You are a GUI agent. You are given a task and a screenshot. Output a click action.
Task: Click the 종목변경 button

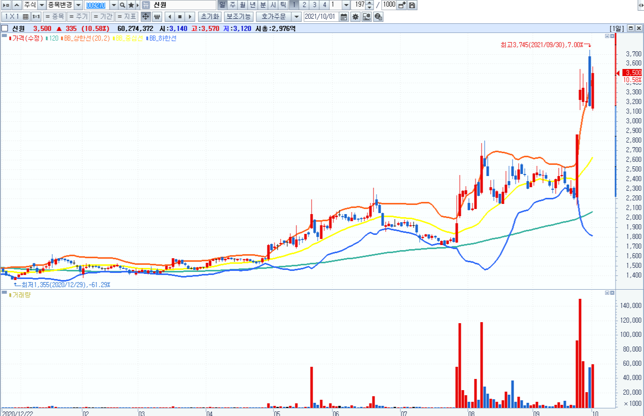(x=60, y=5)
